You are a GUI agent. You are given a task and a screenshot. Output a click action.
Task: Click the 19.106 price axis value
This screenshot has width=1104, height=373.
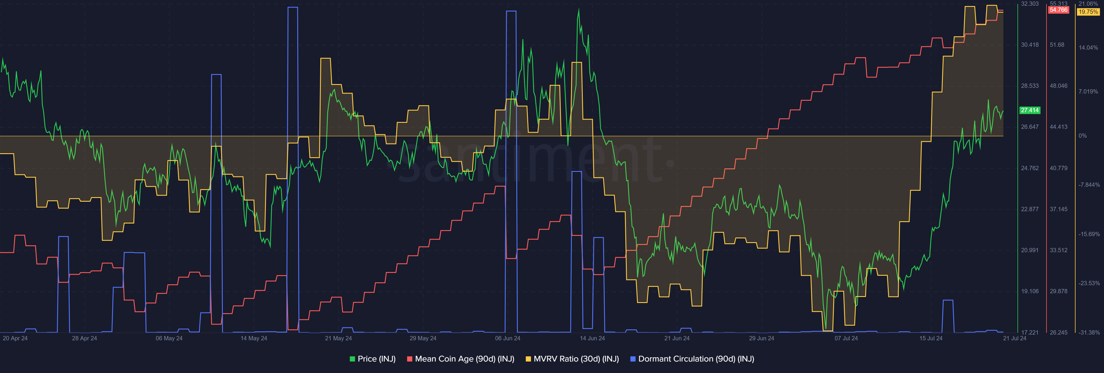click(x=1030, y=291)
